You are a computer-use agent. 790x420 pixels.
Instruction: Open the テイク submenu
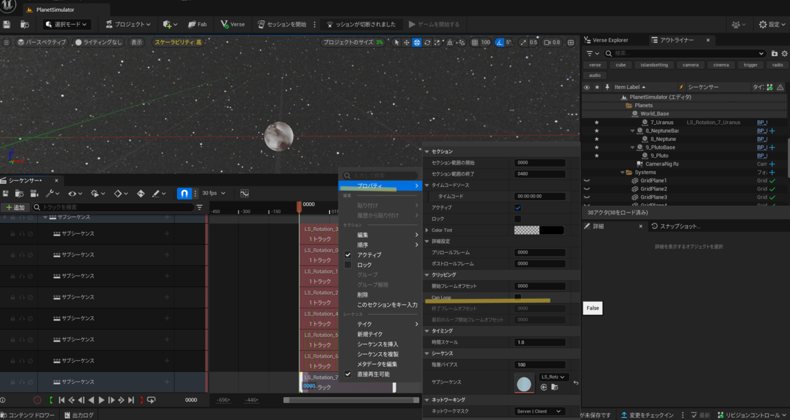pyautogui.click(x=381, y=324)
